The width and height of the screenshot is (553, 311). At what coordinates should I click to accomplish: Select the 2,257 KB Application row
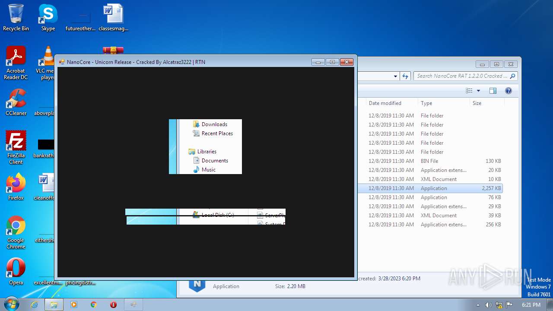(430, 188)
